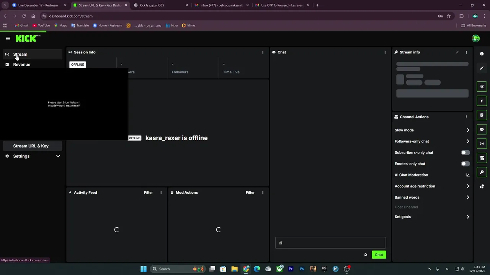Click the info icon in the right sidebar
This screenshot has height=275, width=490.
tap(482, 54)
